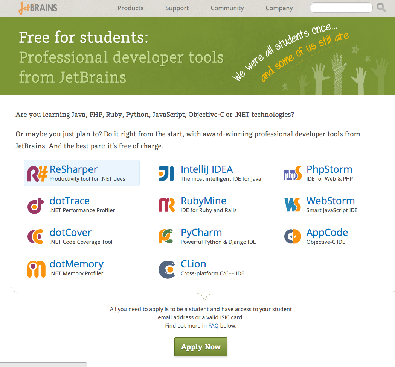Image resolution: width=395 pixels, height=367 pixels.
Task: Click 'Smart JavaScript IDE' text
Action: pos(332,210)
